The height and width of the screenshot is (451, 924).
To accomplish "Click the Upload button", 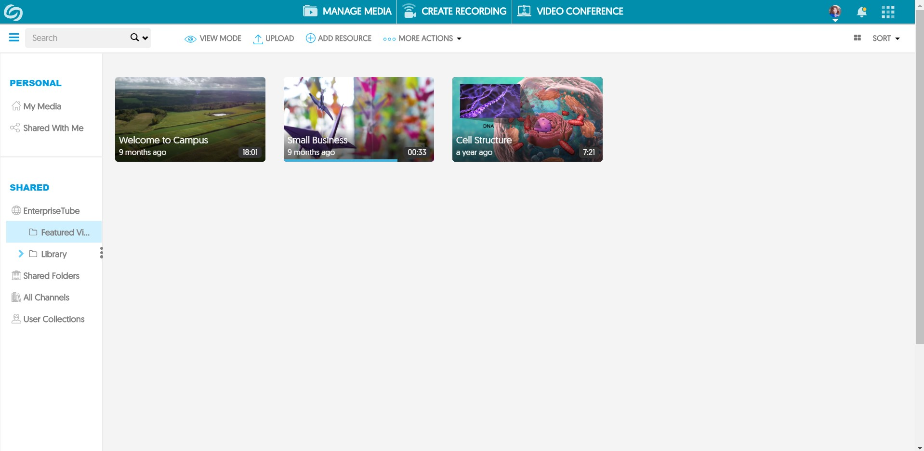I will click(x=274, y=39).
